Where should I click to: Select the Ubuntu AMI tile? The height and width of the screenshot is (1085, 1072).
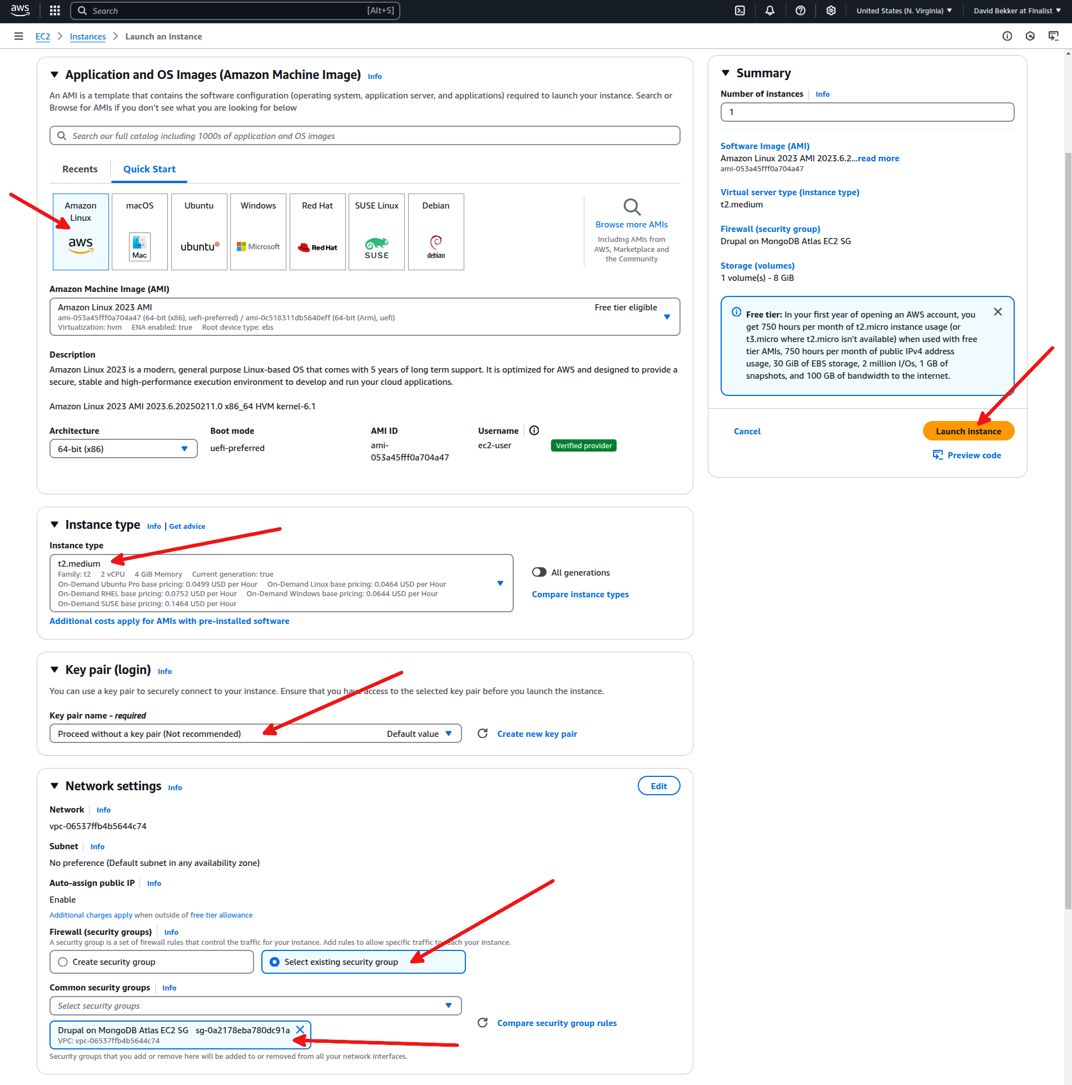click(199, 232)
